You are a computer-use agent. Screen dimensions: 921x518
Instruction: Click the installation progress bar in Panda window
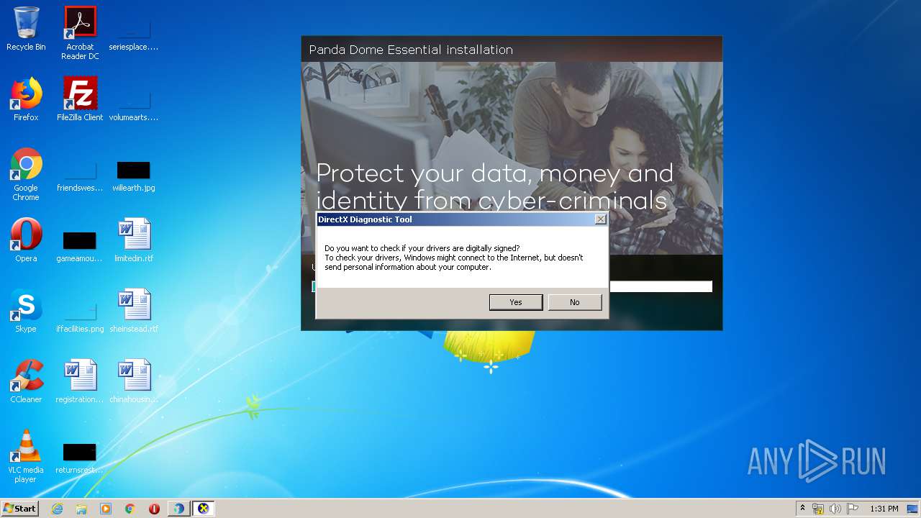[x=512, y=286]
